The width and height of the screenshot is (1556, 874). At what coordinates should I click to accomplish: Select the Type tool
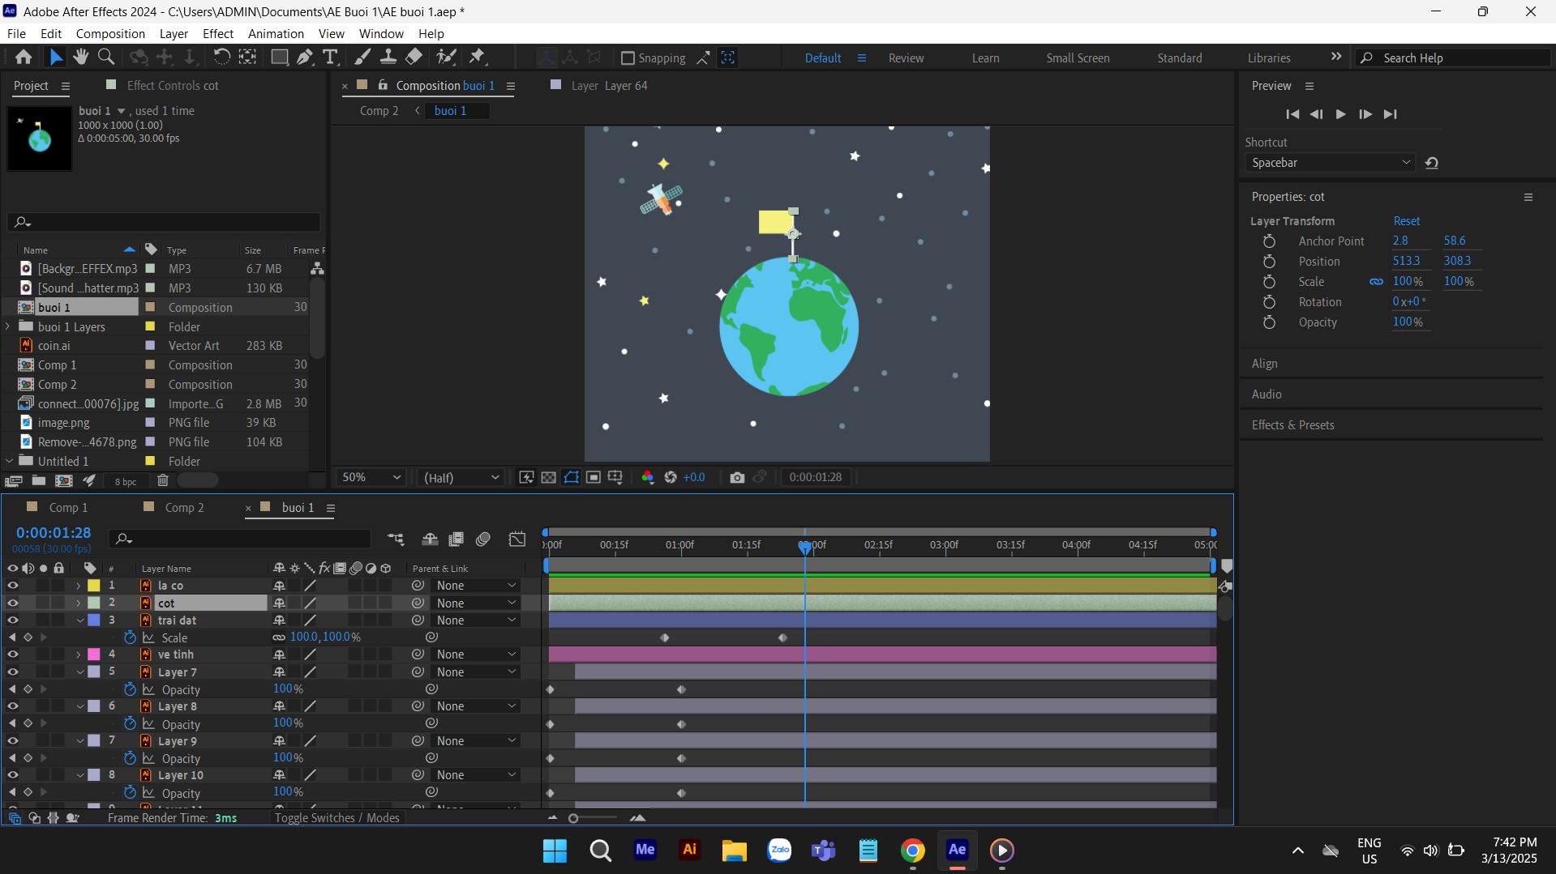point(329,57)
